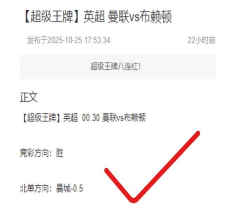Click 布赖顿 in the page headline
This screenshot has height=205, width=233.
click(x=156, y=16)
